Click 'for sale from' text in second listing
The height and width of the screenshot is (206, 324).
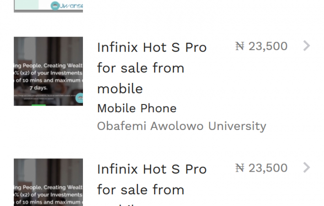tap(140, 190)
